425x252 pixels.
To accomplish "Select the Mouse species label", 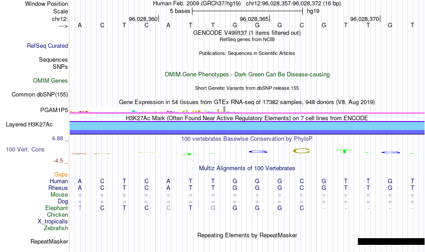I will click(59, 195).
